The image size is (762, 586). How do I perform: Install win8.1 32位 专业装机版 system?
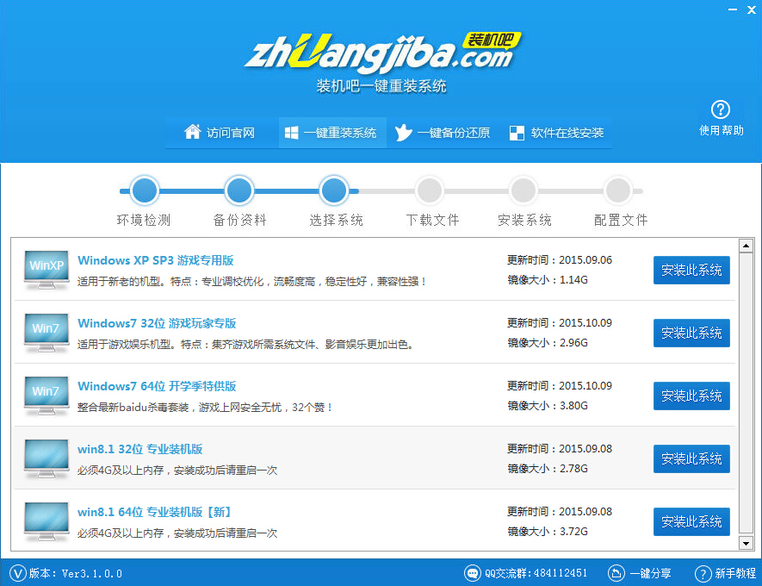691,458
